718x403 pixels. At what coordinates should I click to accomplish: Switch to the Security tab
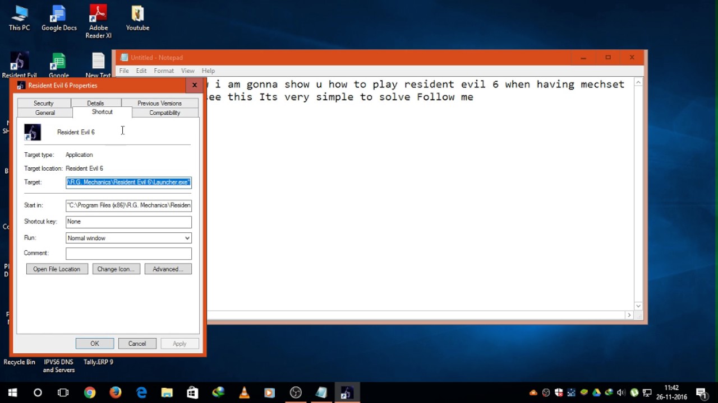pos(43,103)
